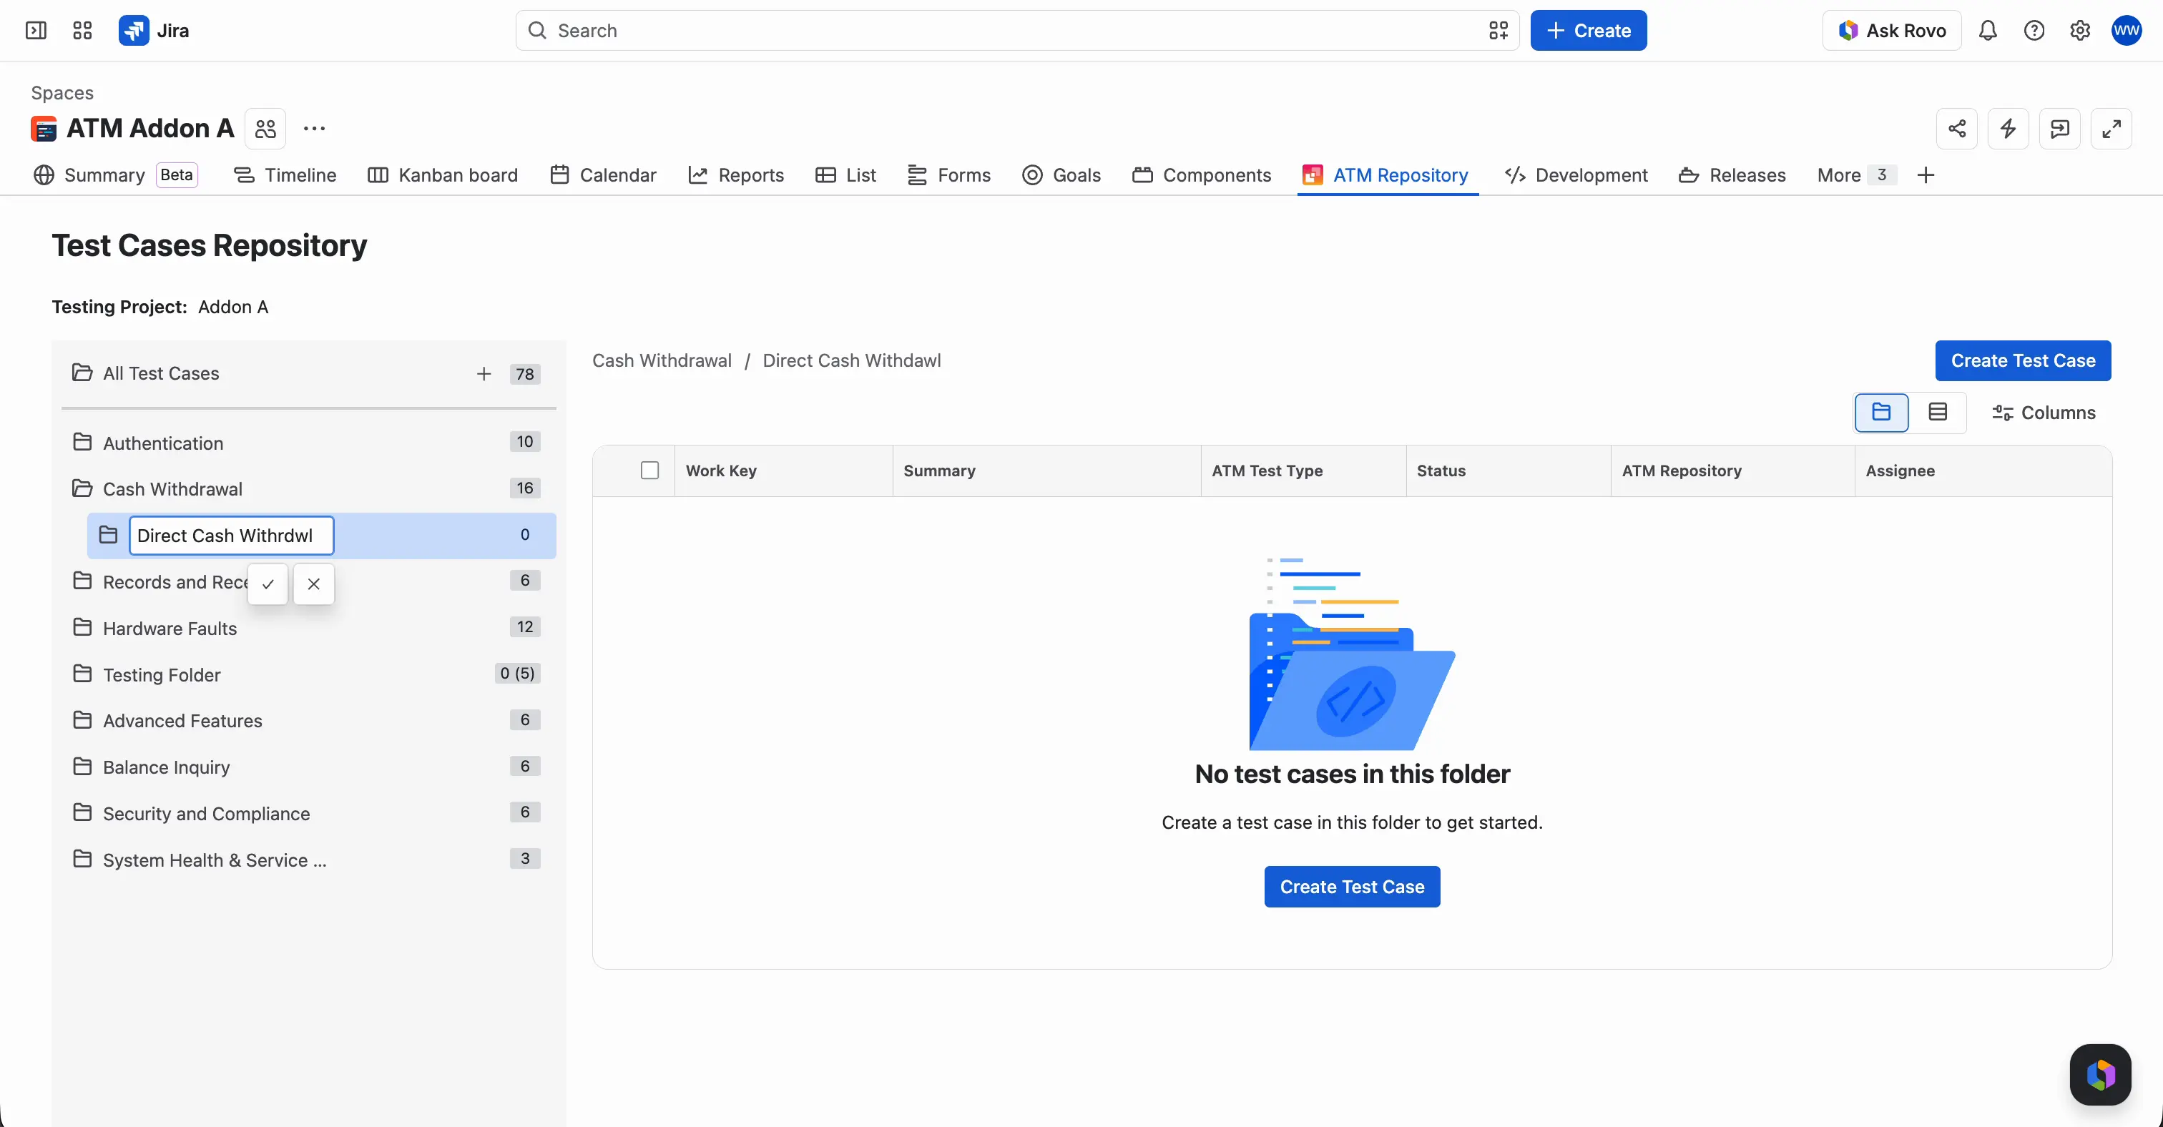Click the share icon button

tap(1957, 129)
